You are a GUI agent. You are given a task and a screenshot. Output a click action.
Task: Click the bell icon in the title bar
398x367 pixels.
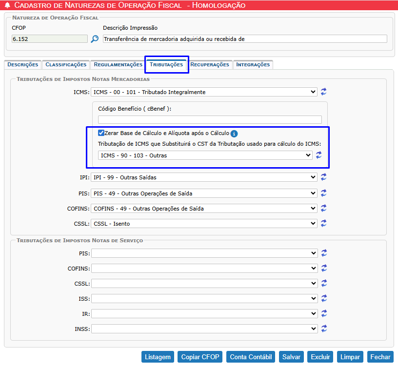[7, 5]
